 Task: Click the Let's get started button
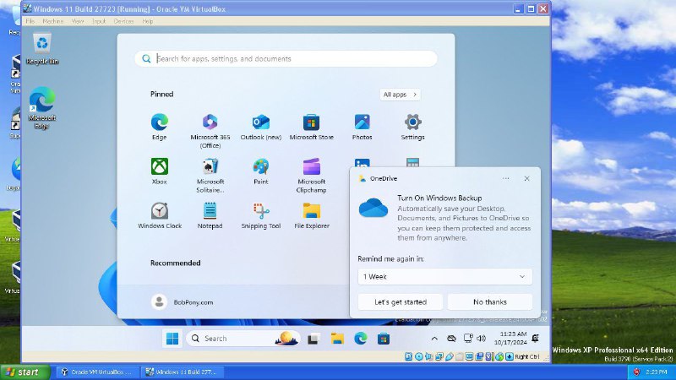pyautogui.click(x=401, y=302)
